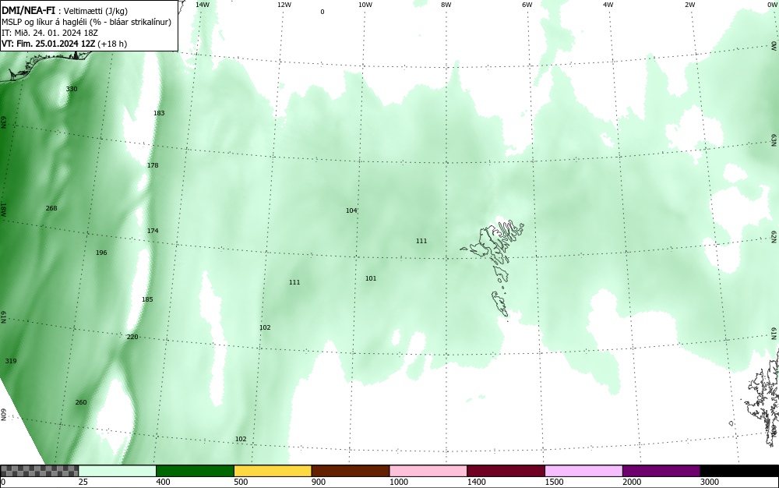The height and width of the screenshot is (488, 779).
Task: Click the 220 value on the map
Action: pos(132,337)
